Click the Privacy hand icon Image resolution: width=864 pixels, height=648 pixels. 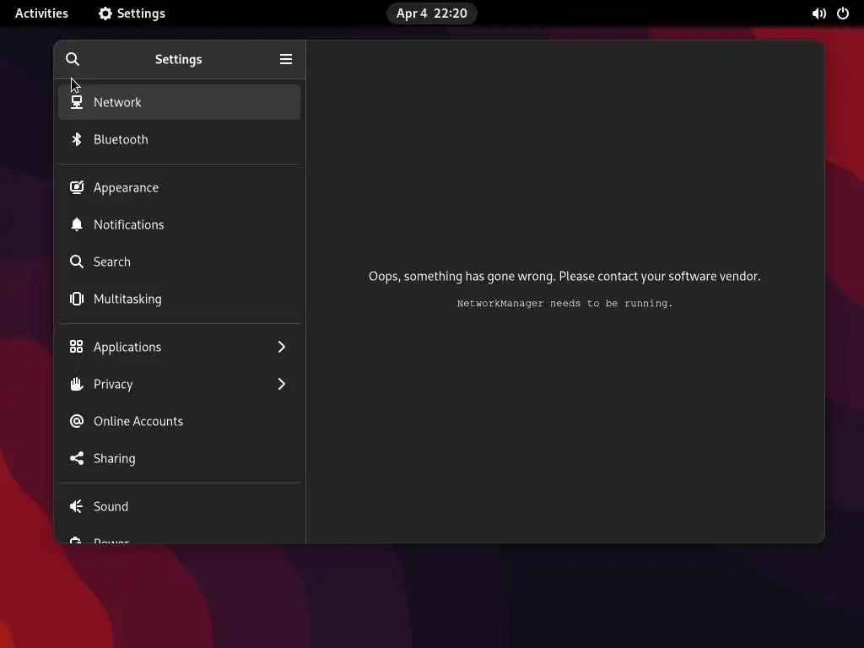(77, 384)
